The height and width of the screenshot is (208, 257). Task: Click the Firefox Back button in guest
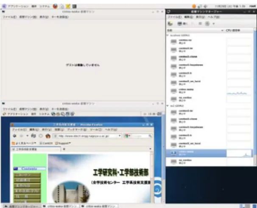coord(14,136)
